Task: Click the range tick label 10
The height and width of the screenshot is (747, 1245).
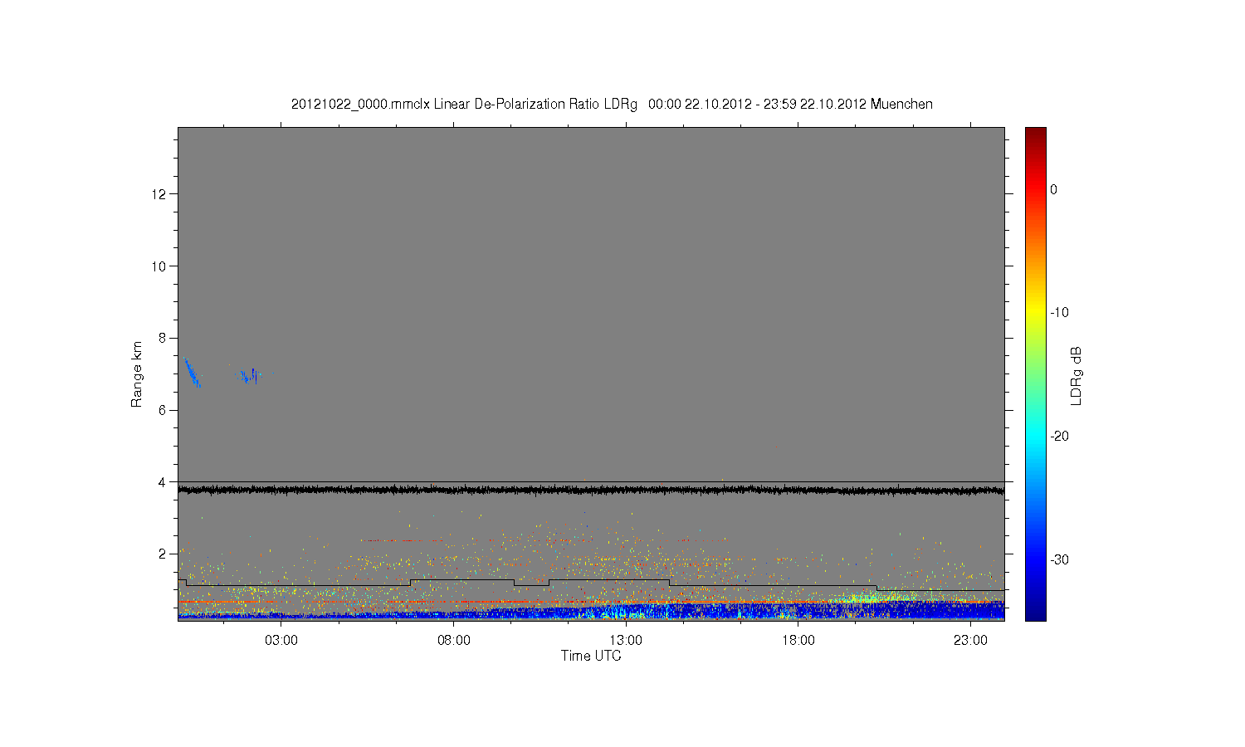Action: [x=159, y=266]
